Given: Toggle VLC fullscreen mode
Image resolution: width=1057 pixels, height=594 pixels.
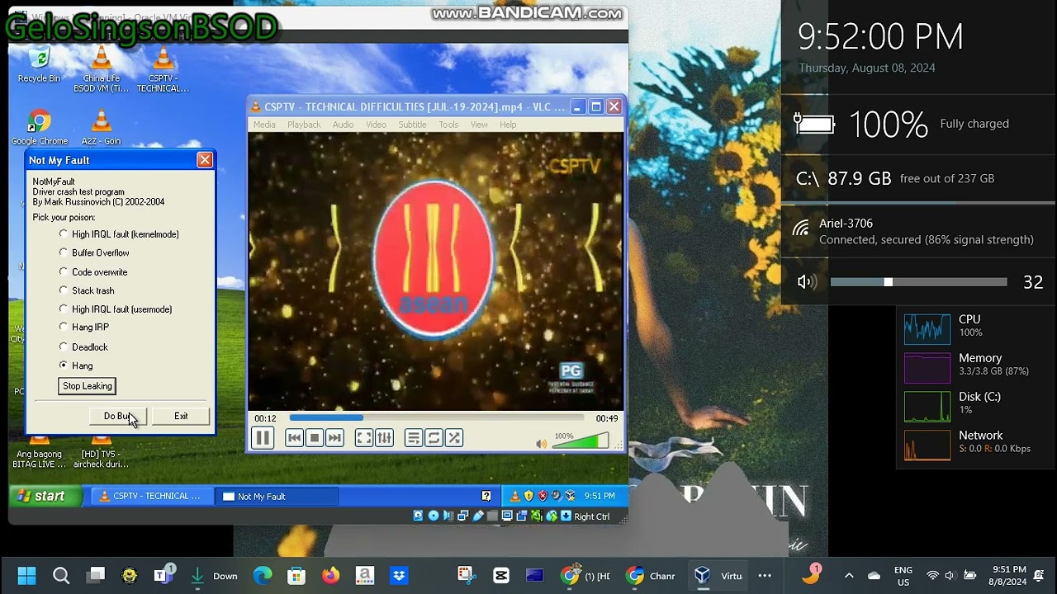Looking at the screenshot, I should [x=363, y=438].
